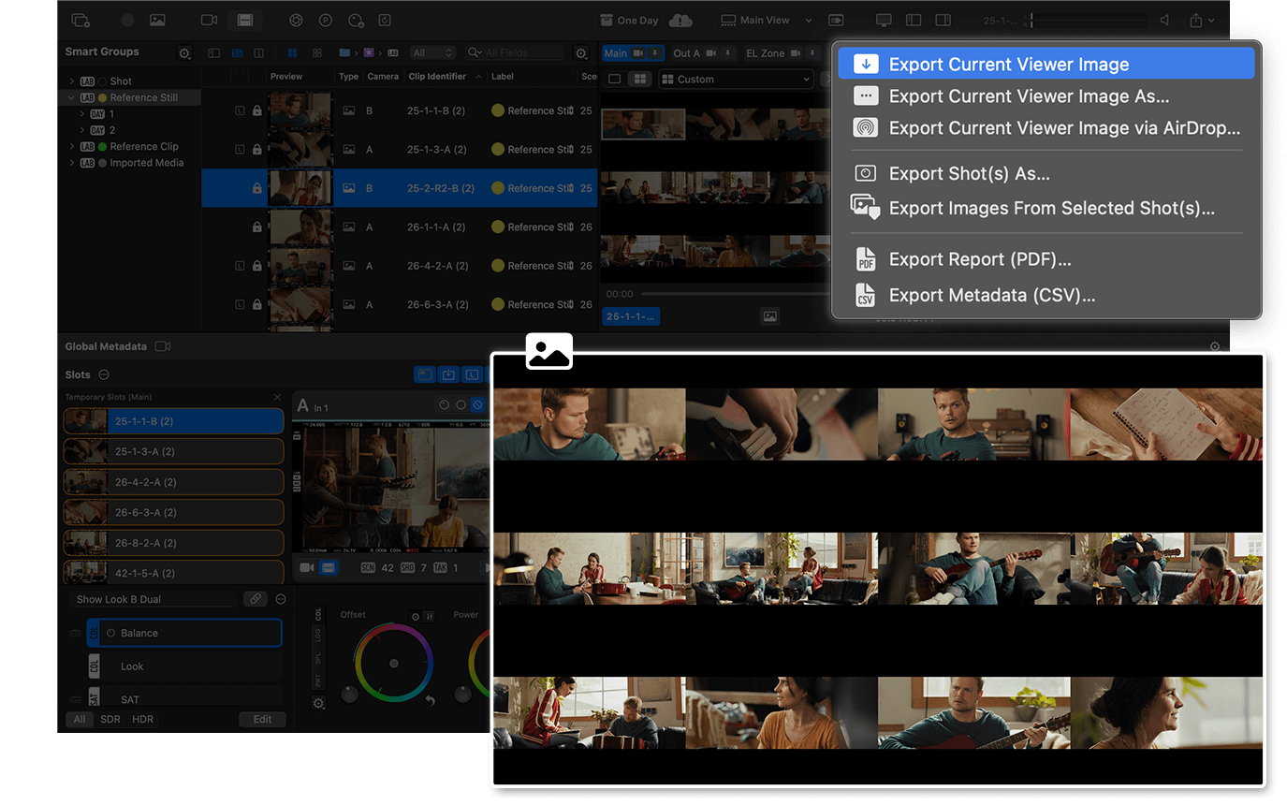Select the filmstrip icon in the top toolbar
Viewport: 1287px width, 805px height.
pyautogui.click(x=245, y=20)
